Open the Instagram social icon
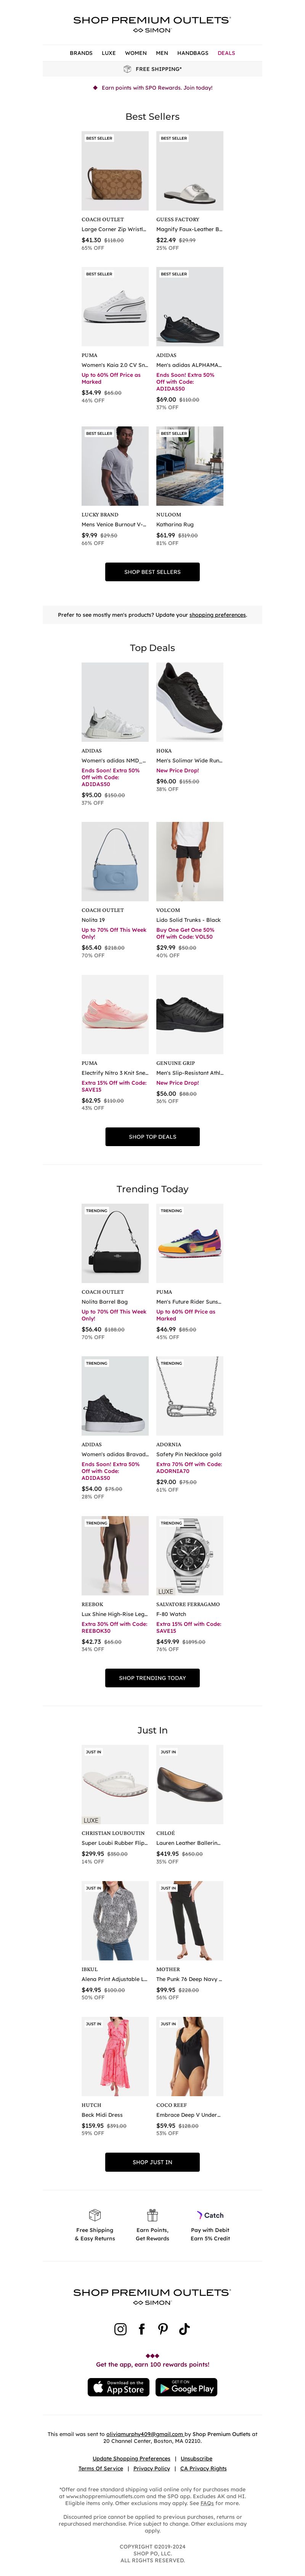305x2576 pixels. (120, 2329)
